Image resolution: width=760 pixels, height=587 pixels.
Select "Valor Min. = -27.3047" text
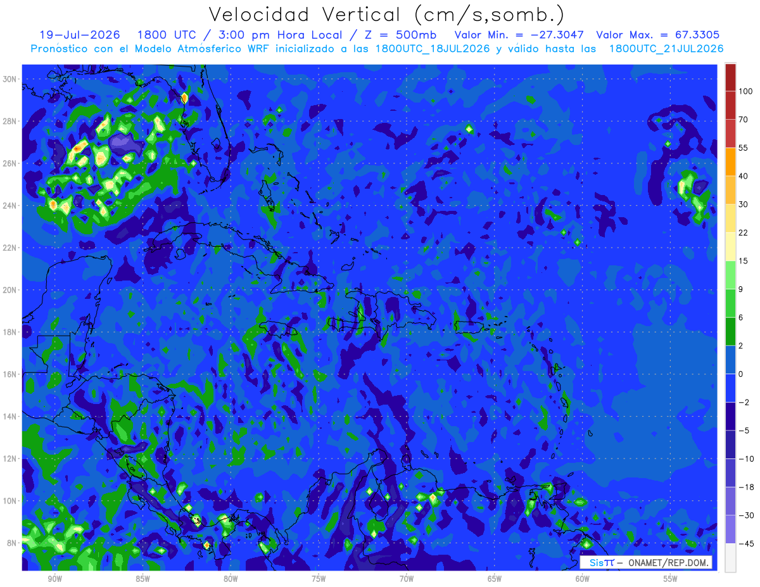(x=519, y=35)
